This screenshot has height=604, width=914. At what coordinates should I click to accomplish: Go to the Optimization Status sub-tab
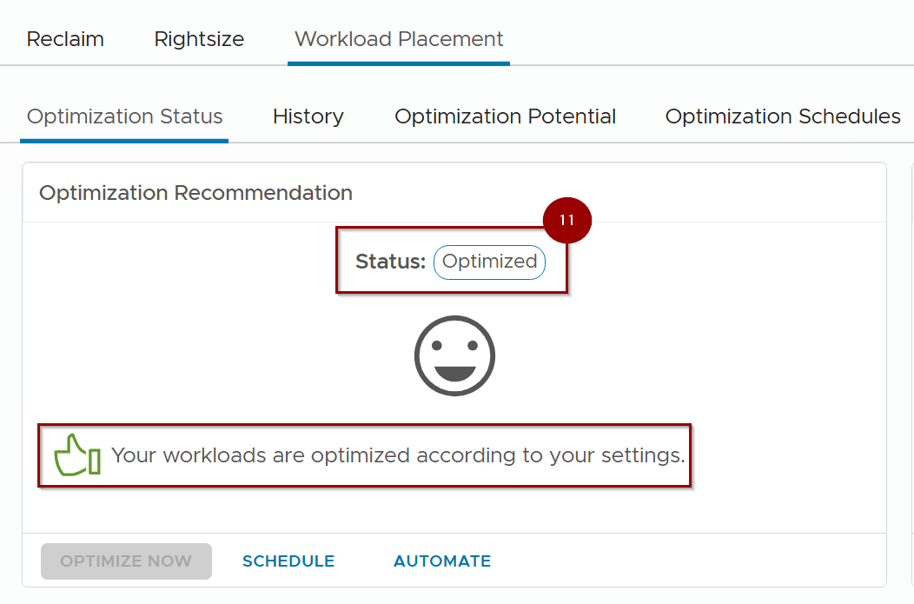pyautogui.click(x=125, y=116)
